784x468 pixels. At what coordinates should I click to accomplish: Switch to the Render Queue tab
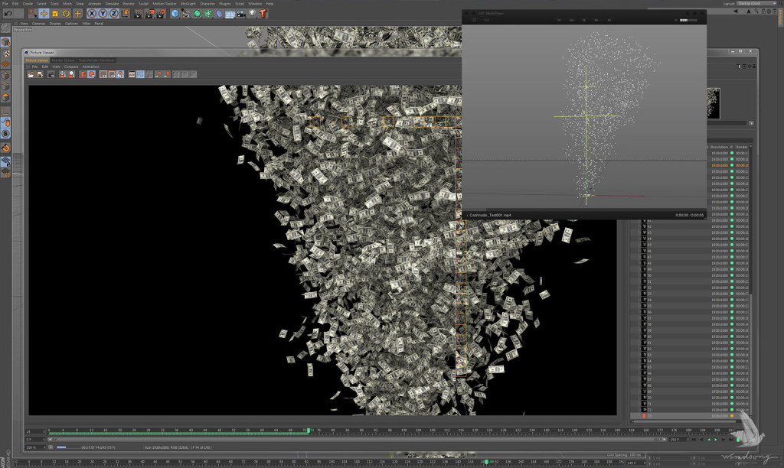tap(64, 60)
